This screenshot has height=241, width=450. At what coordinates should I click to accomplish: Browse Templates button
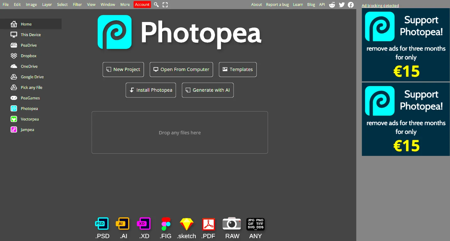point(238,69)
